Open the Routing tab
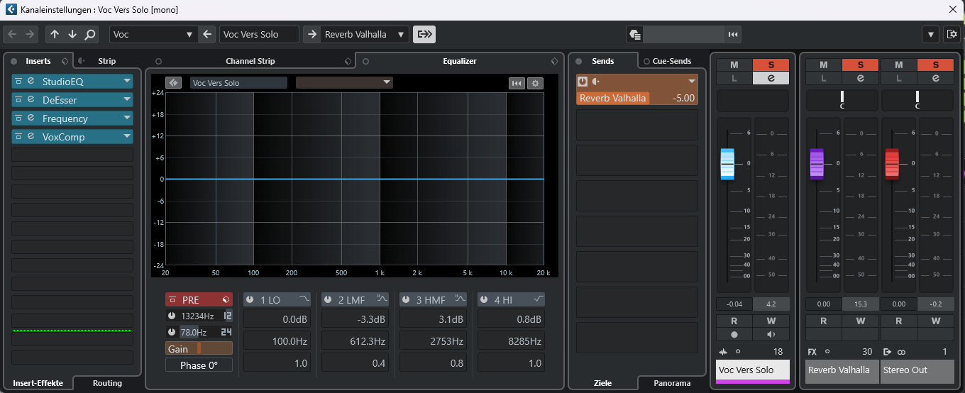The image size is (965, 393). pos(107,383)
